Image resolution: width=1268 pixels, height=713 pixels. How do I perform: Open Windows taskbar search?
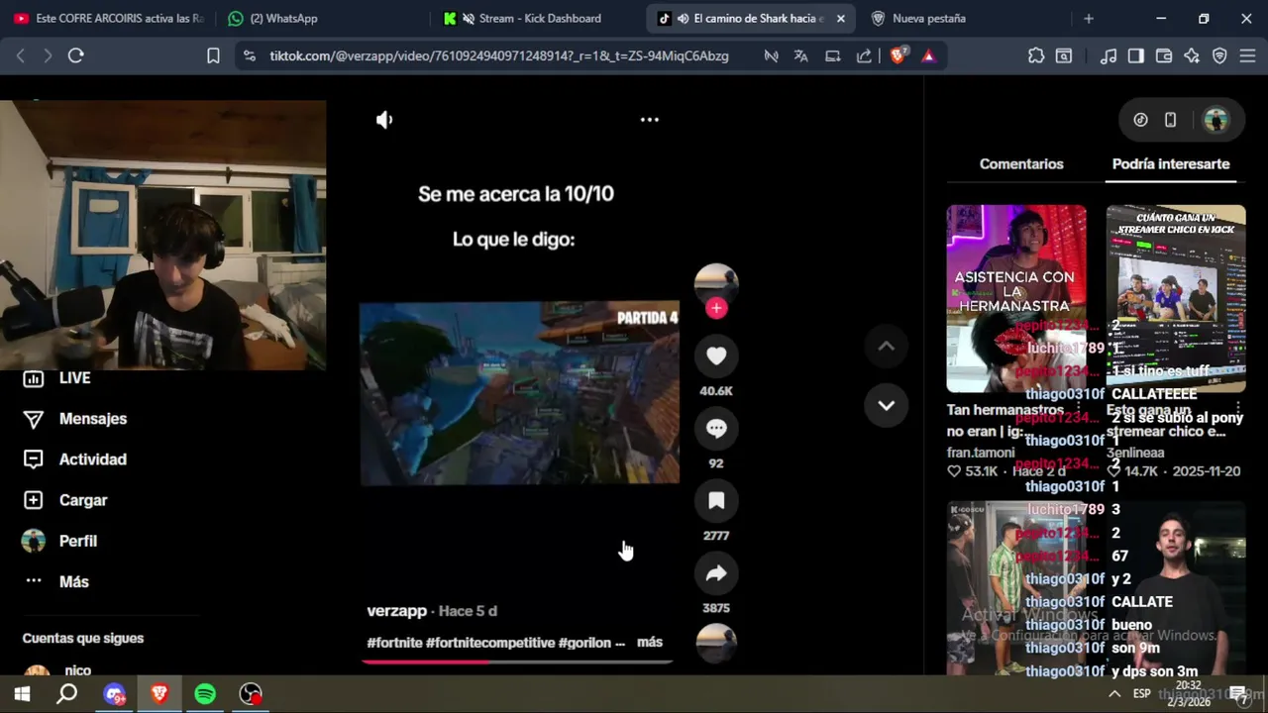[67, 694]
